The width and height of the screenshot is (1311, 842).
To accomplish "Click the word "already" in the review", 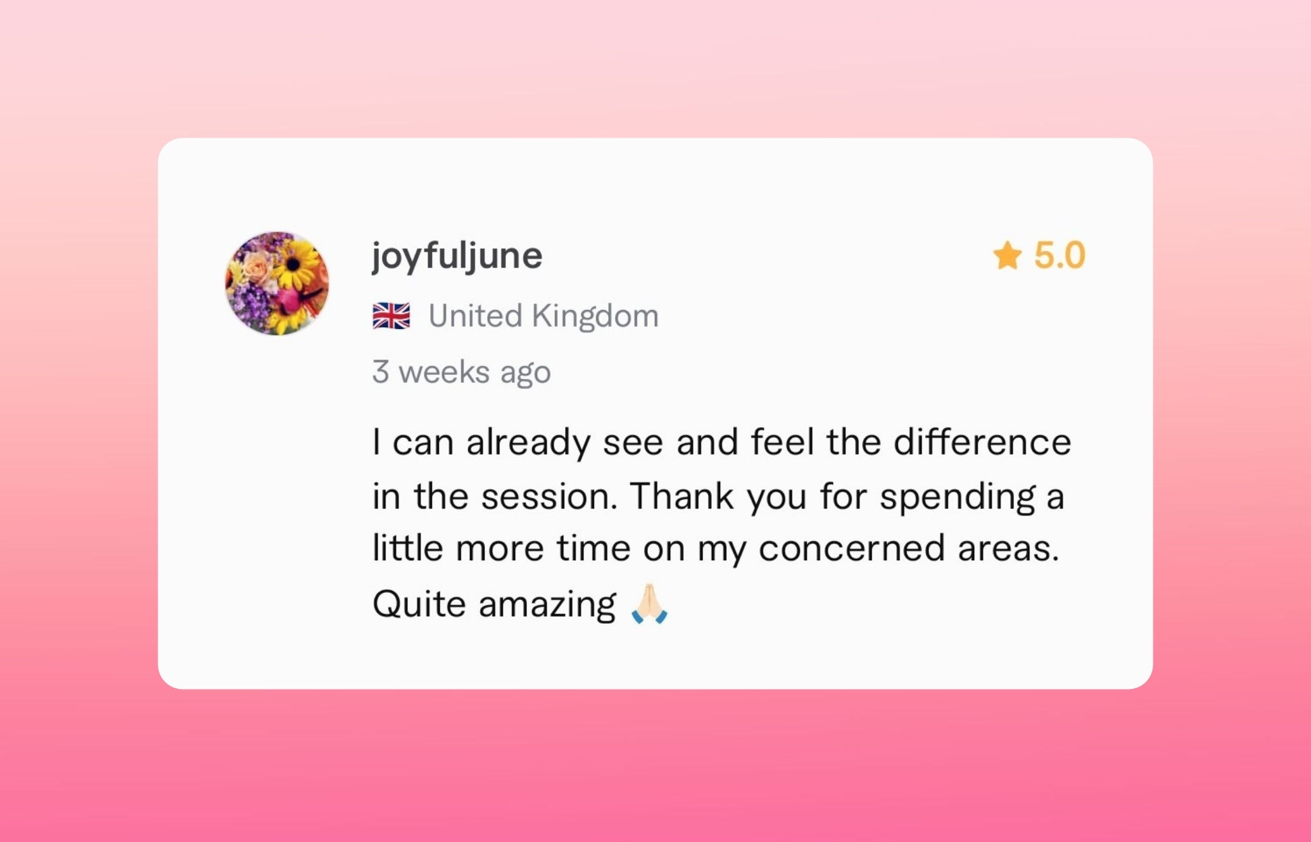I will pyautogui.click(x=528, y=442).
